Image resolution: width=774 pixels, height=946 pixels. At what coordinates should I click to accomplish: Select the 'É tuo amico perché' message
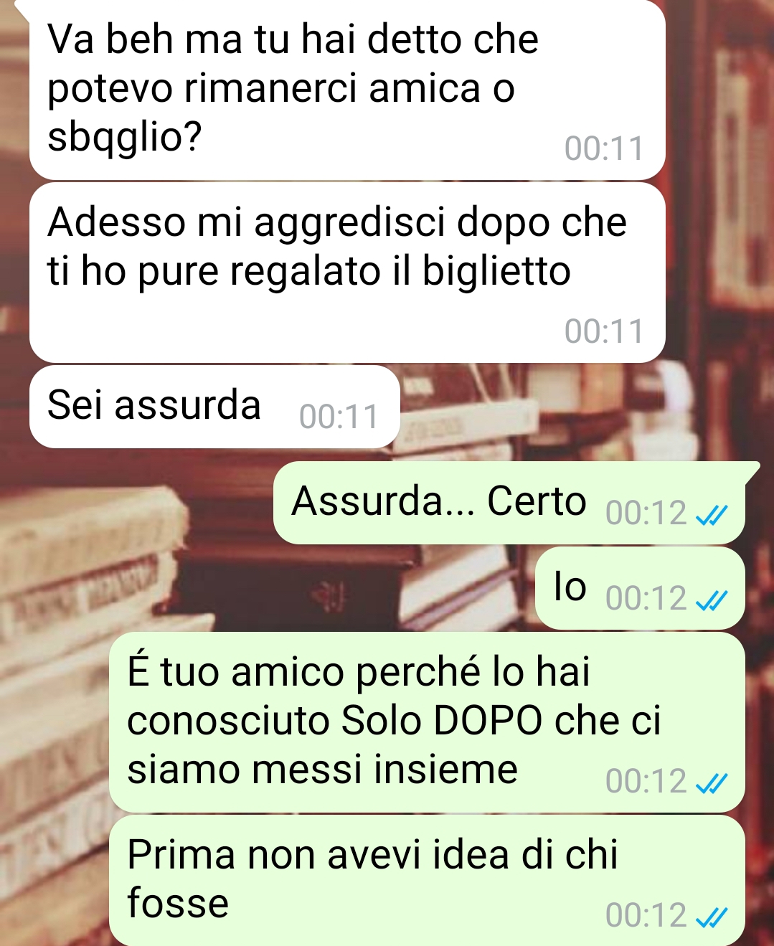tap(427, 722)
